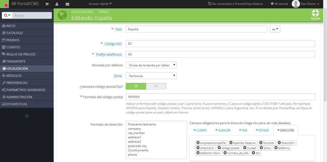The width and height of the screenshot is (327, 162).
Task: Open the MÓDULOS sidebar menu
Action: [27, 76]
